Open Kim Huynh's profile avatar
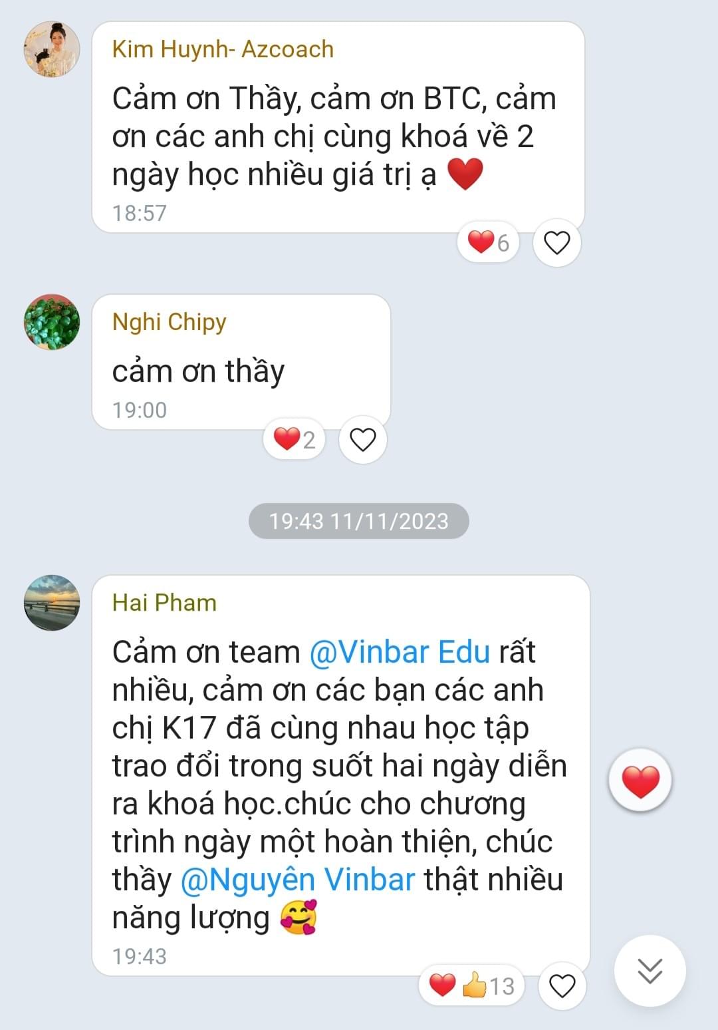Screen dimensions: 718x1030 click(52, 49)
